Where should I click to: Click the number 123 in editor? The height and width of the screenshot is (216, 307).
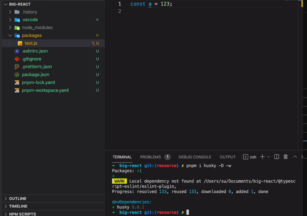pyautogui.click(x=165, y=4)
